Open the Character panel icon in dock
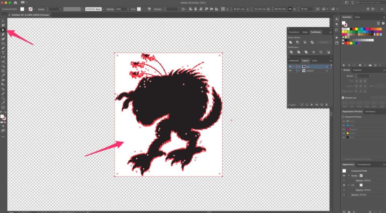The image size is (386, 213). pyautogui.click(x=337, y=19)
